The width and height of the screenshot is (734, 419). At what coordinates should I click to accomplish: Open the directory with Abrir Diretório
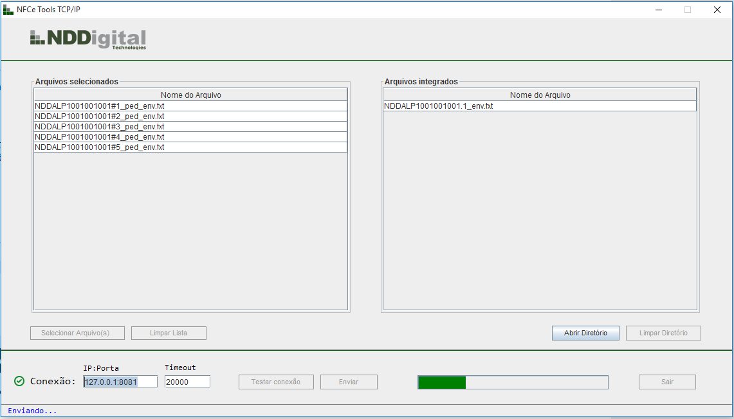coord(585,333)
